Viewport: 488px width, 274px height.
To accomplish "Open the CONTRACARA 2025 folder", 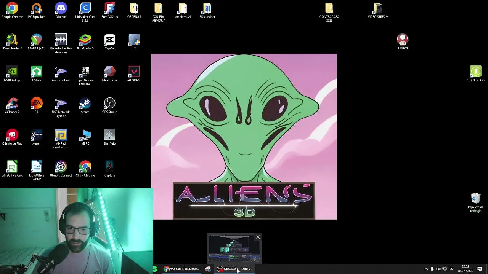I will [x=329, y=13].
